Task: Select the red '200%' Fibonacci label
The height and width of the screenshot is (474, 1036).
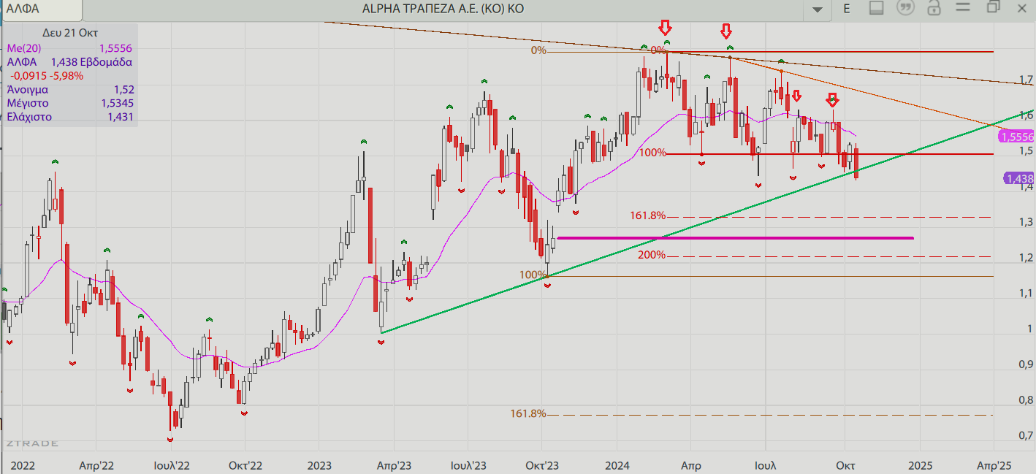Action: click(x=651, y=255)
